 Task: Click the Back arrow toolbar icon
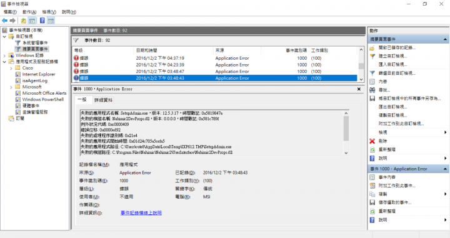pyautogui.click(x=4, y=21)
